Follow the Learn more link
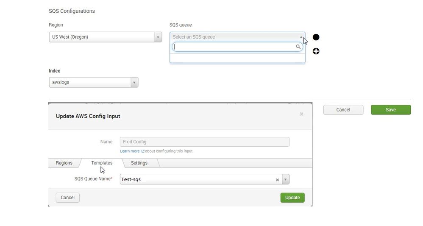 130,151
